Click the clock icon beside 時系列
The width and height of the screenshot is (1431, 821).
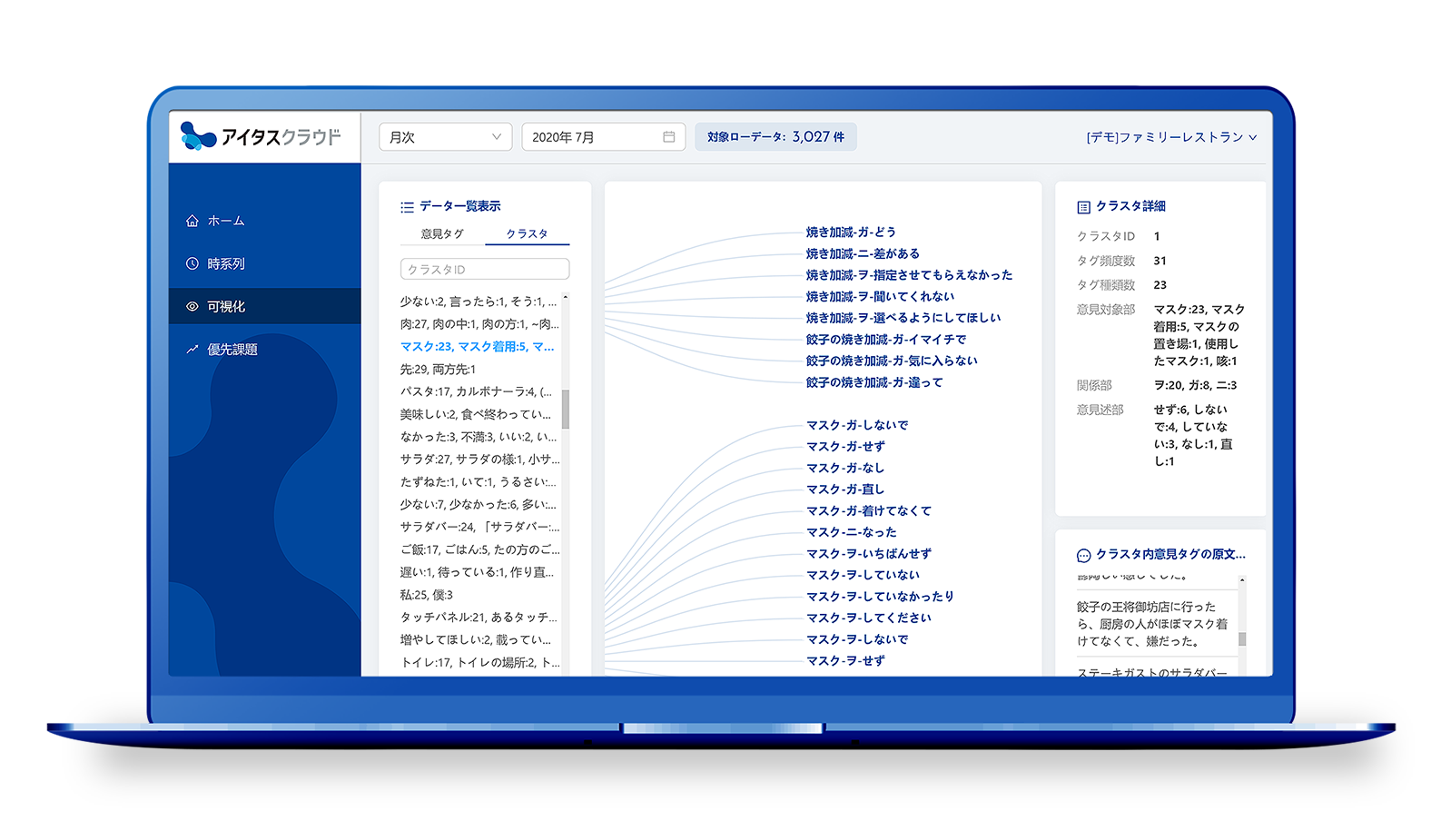[x=192, y=263]
